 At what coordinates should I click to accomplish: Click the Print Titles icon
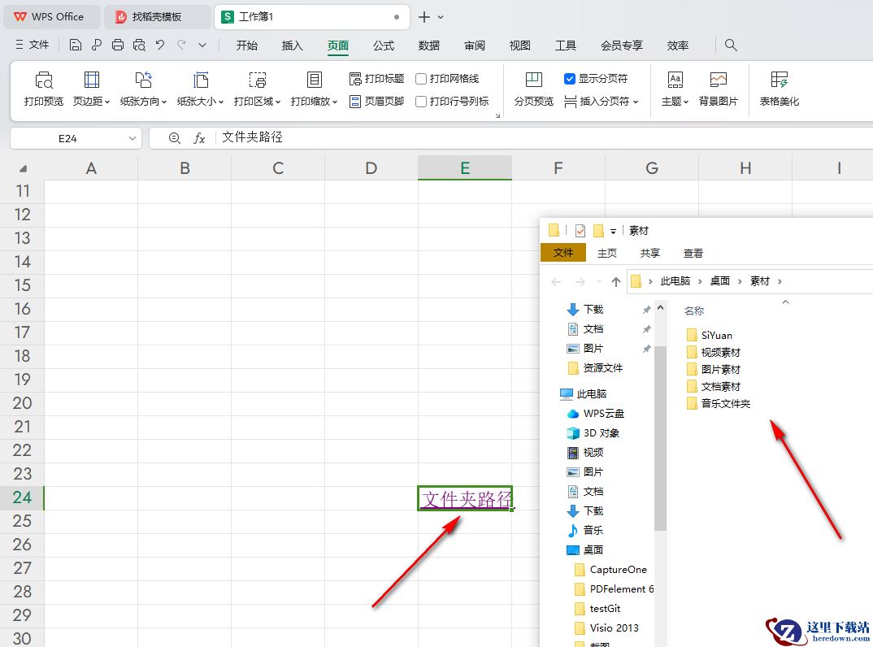tap(377, 79)
